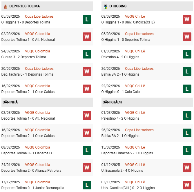The height and width of the screenshot is (192, 194).
Task: Select the W badge for the Alianza Petrolera match
Action: [x=87, y=168]
